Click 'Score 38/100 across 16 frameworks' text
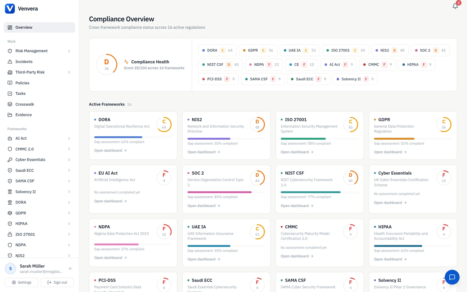This screenshot has width=467, height=292. pos(154,68)
